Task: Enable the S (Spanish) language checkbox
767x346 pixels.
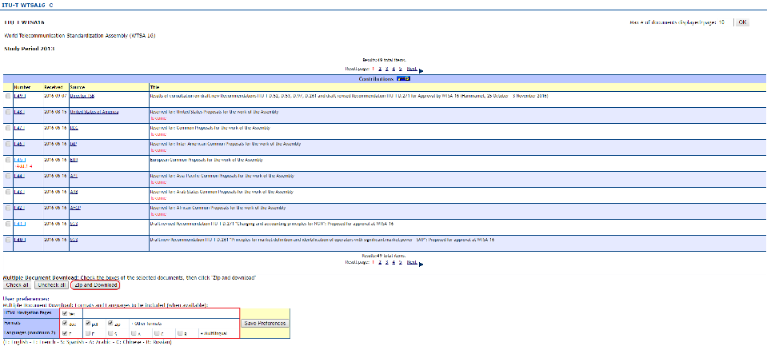Action: (x=111, y=332)
